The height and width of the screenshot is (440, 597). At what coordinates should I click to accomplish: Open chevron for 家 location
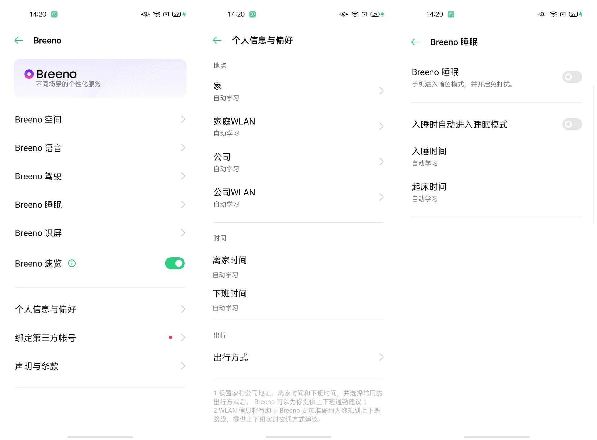[x=381, y=91]
